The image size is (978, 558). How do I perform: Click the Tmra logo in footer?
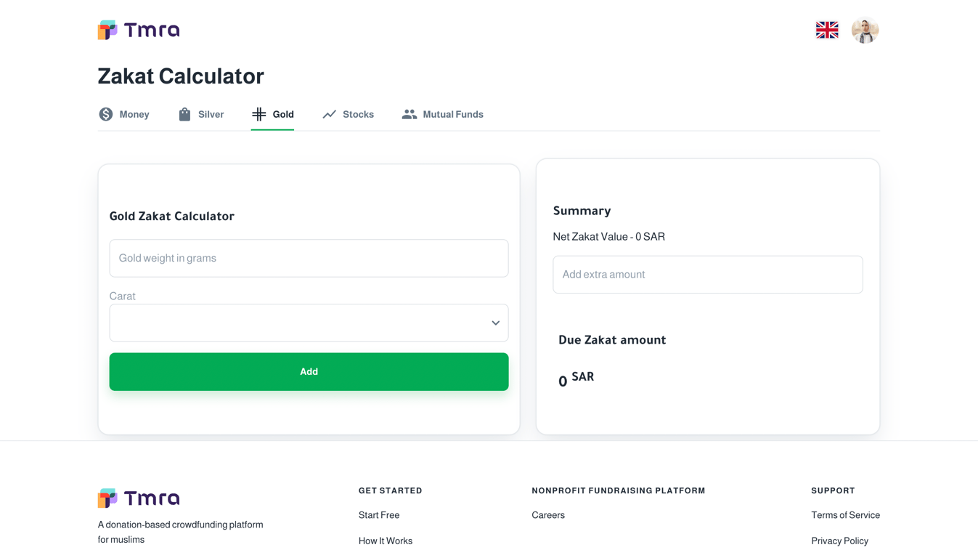(x=139, y=498)
